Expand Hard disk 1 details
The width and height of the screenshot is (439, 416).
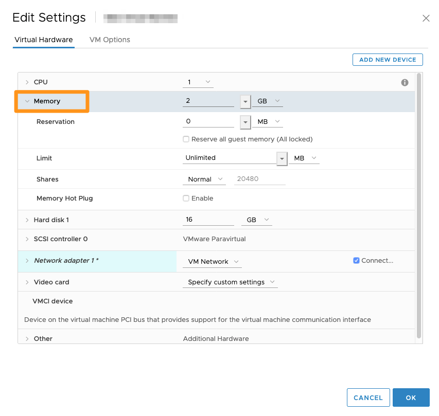(x=27, y=220)
